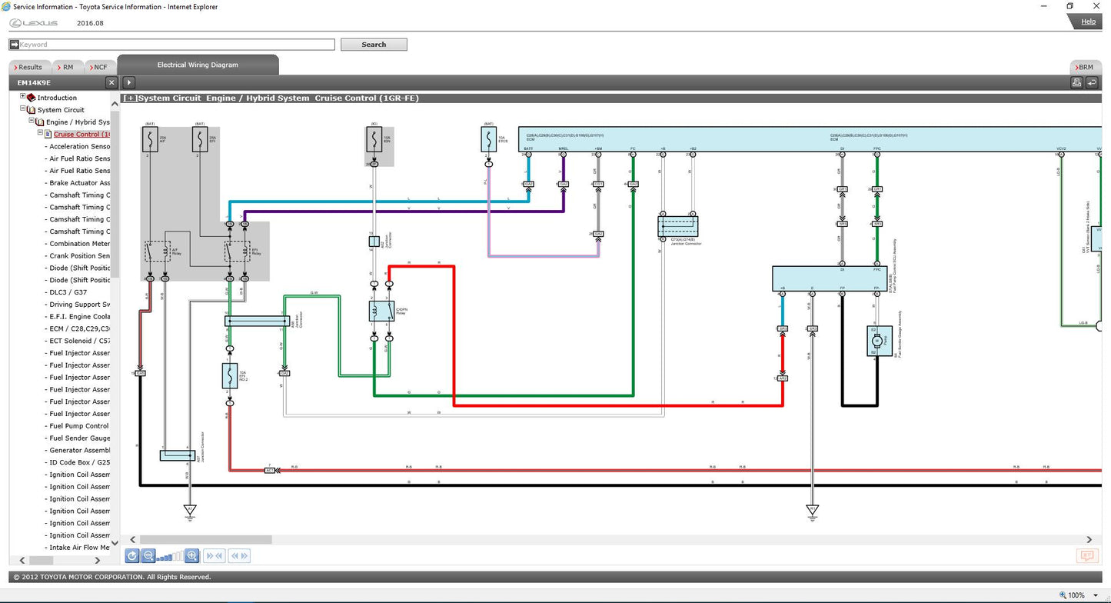1111x603 pixels.
Task: Zoom in on the wiring diagram
Action: [x=192, y=556]
